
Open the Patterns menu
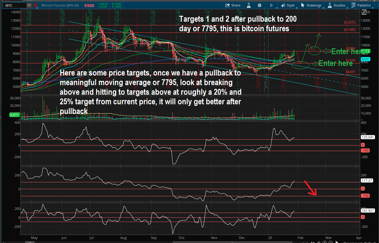point(361,5)
